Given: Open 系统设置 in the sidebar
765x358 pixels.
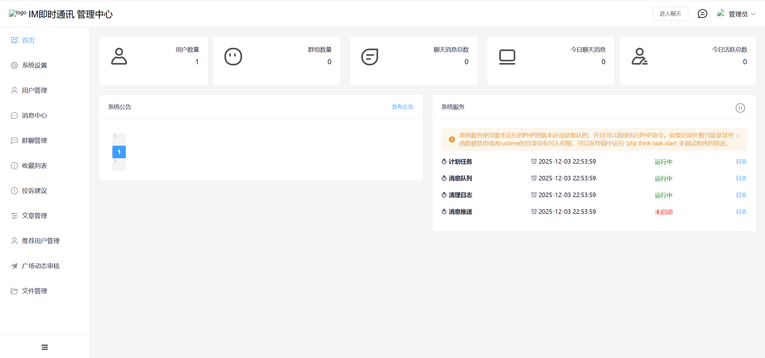Looking at the screenshot, I should point(34,65).
